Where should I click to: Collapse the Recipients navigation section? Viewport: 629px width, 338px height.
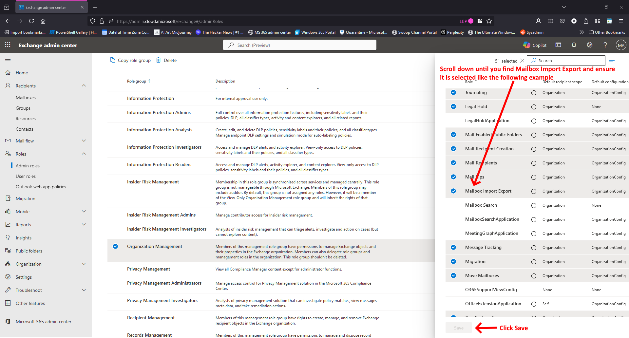pyautogui.click(x=84, y=85)
